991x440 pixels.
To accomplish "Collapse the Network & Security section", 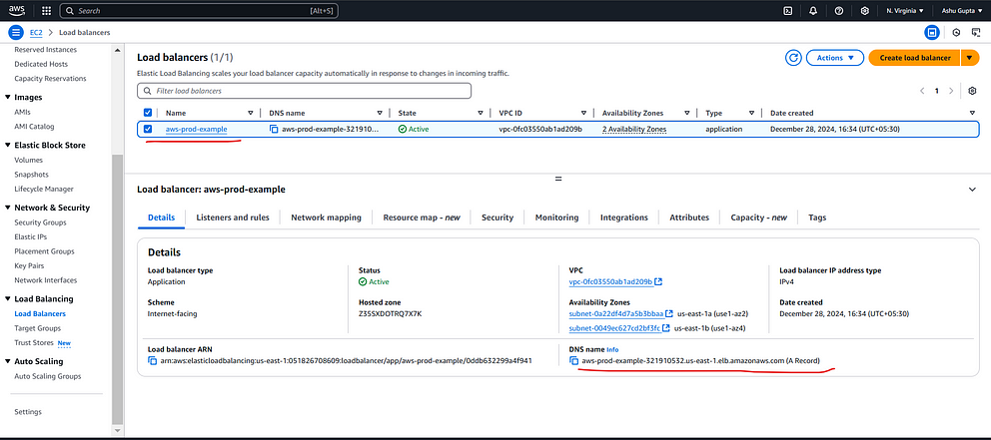I will coord(8,208).
